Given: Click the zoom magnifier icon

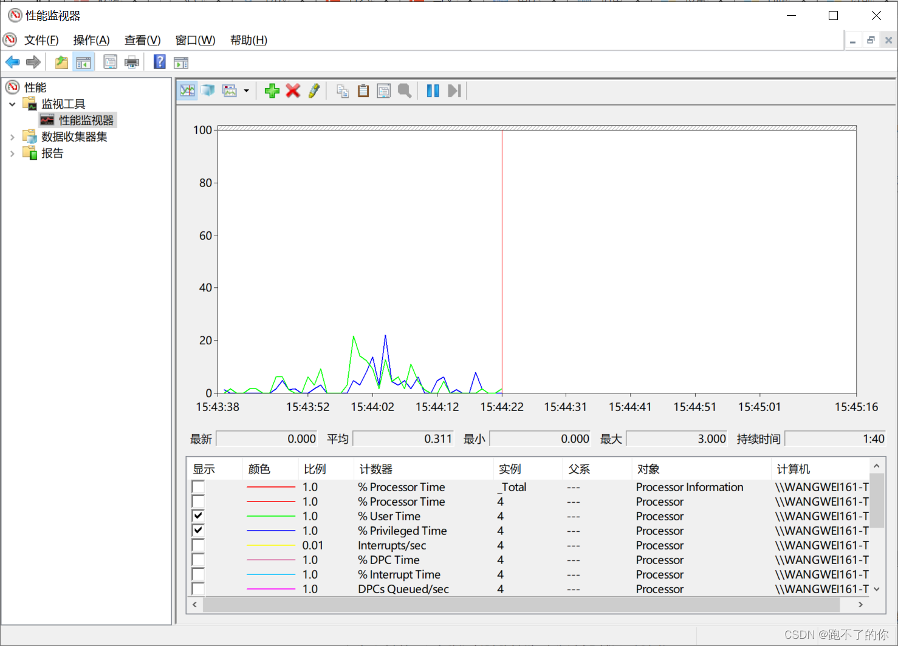Looking at the screenshot, I should (x=405, y=90).
